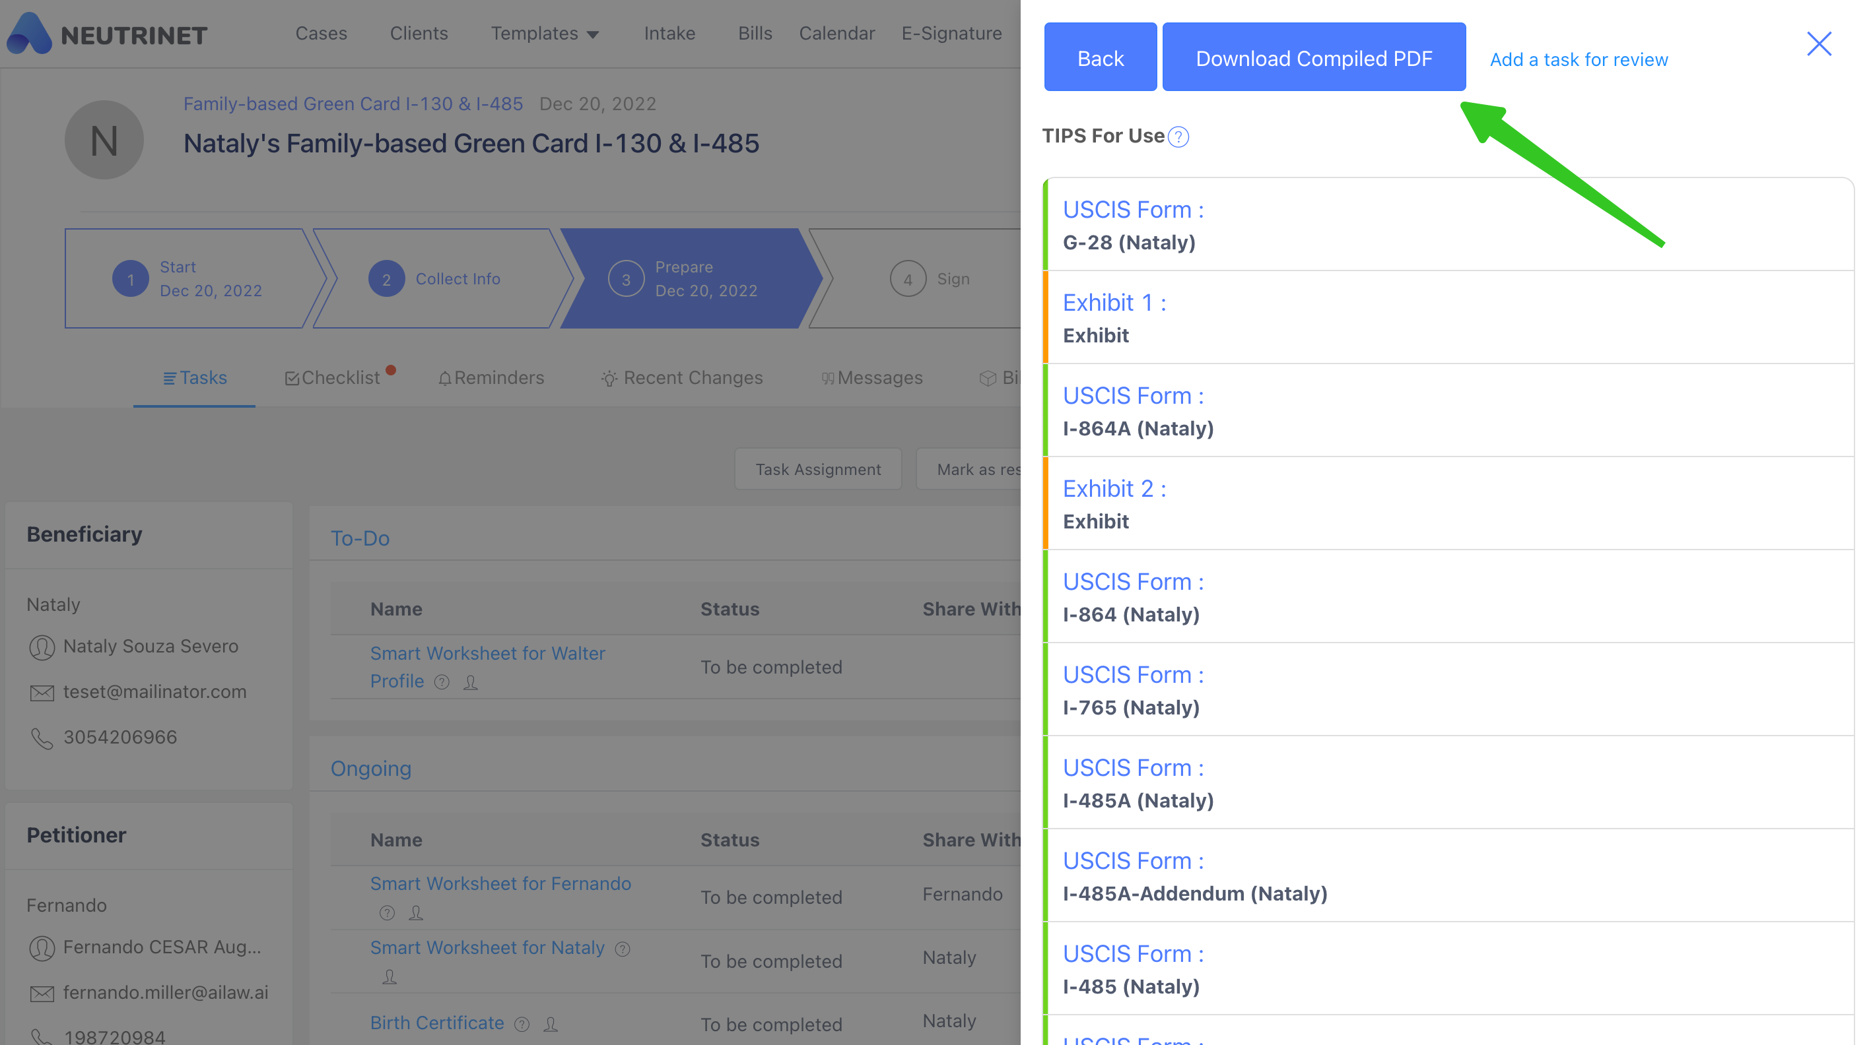Close the compiled PDF side panel
Image resolution: width=1871 pixels, height=1045 pixels.
point(1819,44)
